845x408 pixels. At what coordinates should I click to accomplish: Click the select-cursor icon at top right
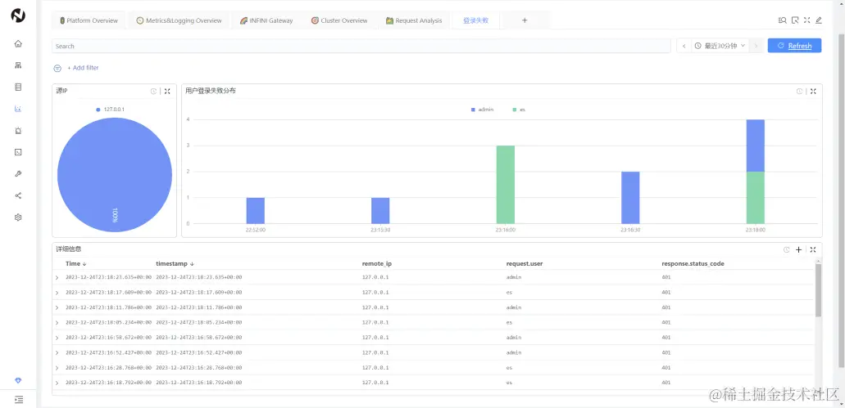click(x=795, y=20)
